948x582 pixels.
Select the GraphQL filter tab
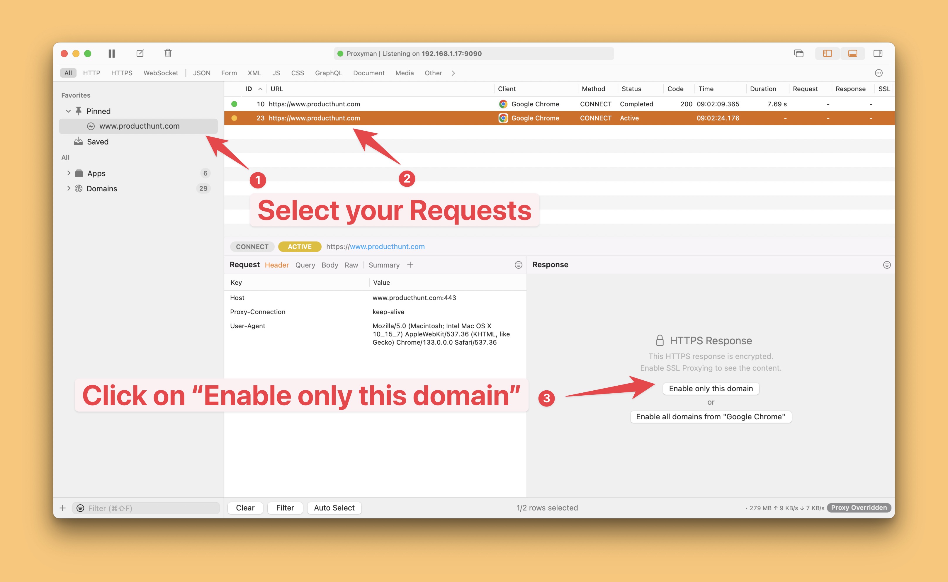328,73
